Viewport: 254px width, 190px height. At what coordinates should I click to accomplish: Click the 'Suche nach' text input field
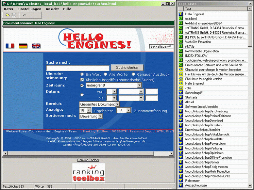tap(78, 68)
